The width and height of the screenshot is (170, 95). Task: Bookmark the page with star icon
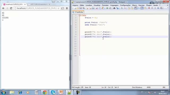click(58, 8)
